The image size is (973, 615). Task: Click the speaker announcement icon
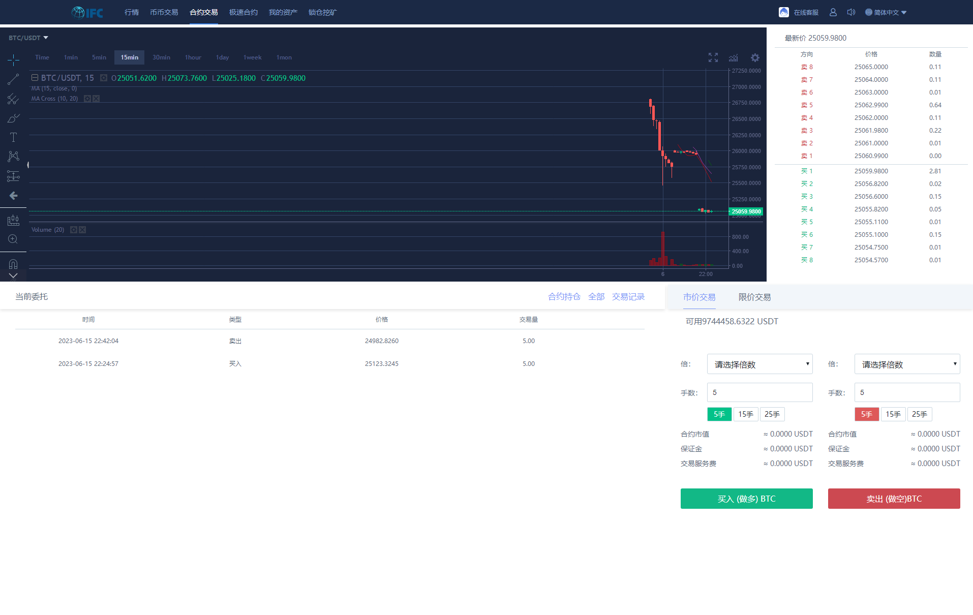click(x=851, y=12)
